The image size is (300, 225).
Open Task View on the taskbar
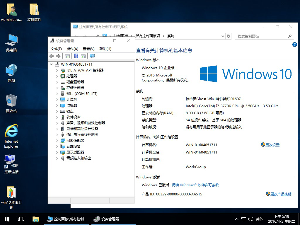(x=21, y=219)
